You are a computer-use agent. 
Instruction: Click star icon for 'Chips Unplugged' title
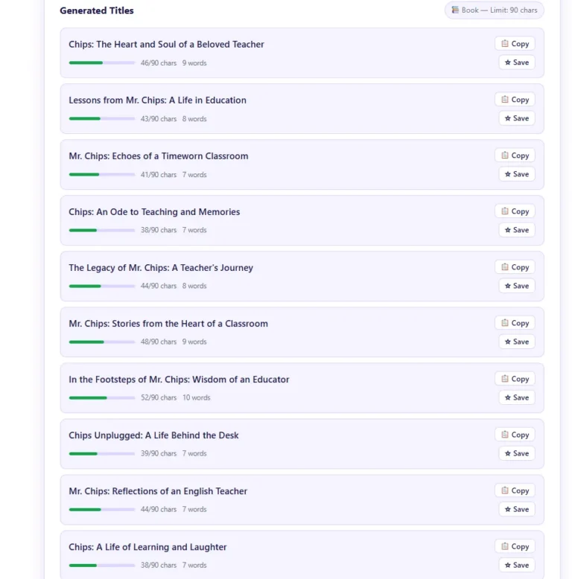click(508, 453)
